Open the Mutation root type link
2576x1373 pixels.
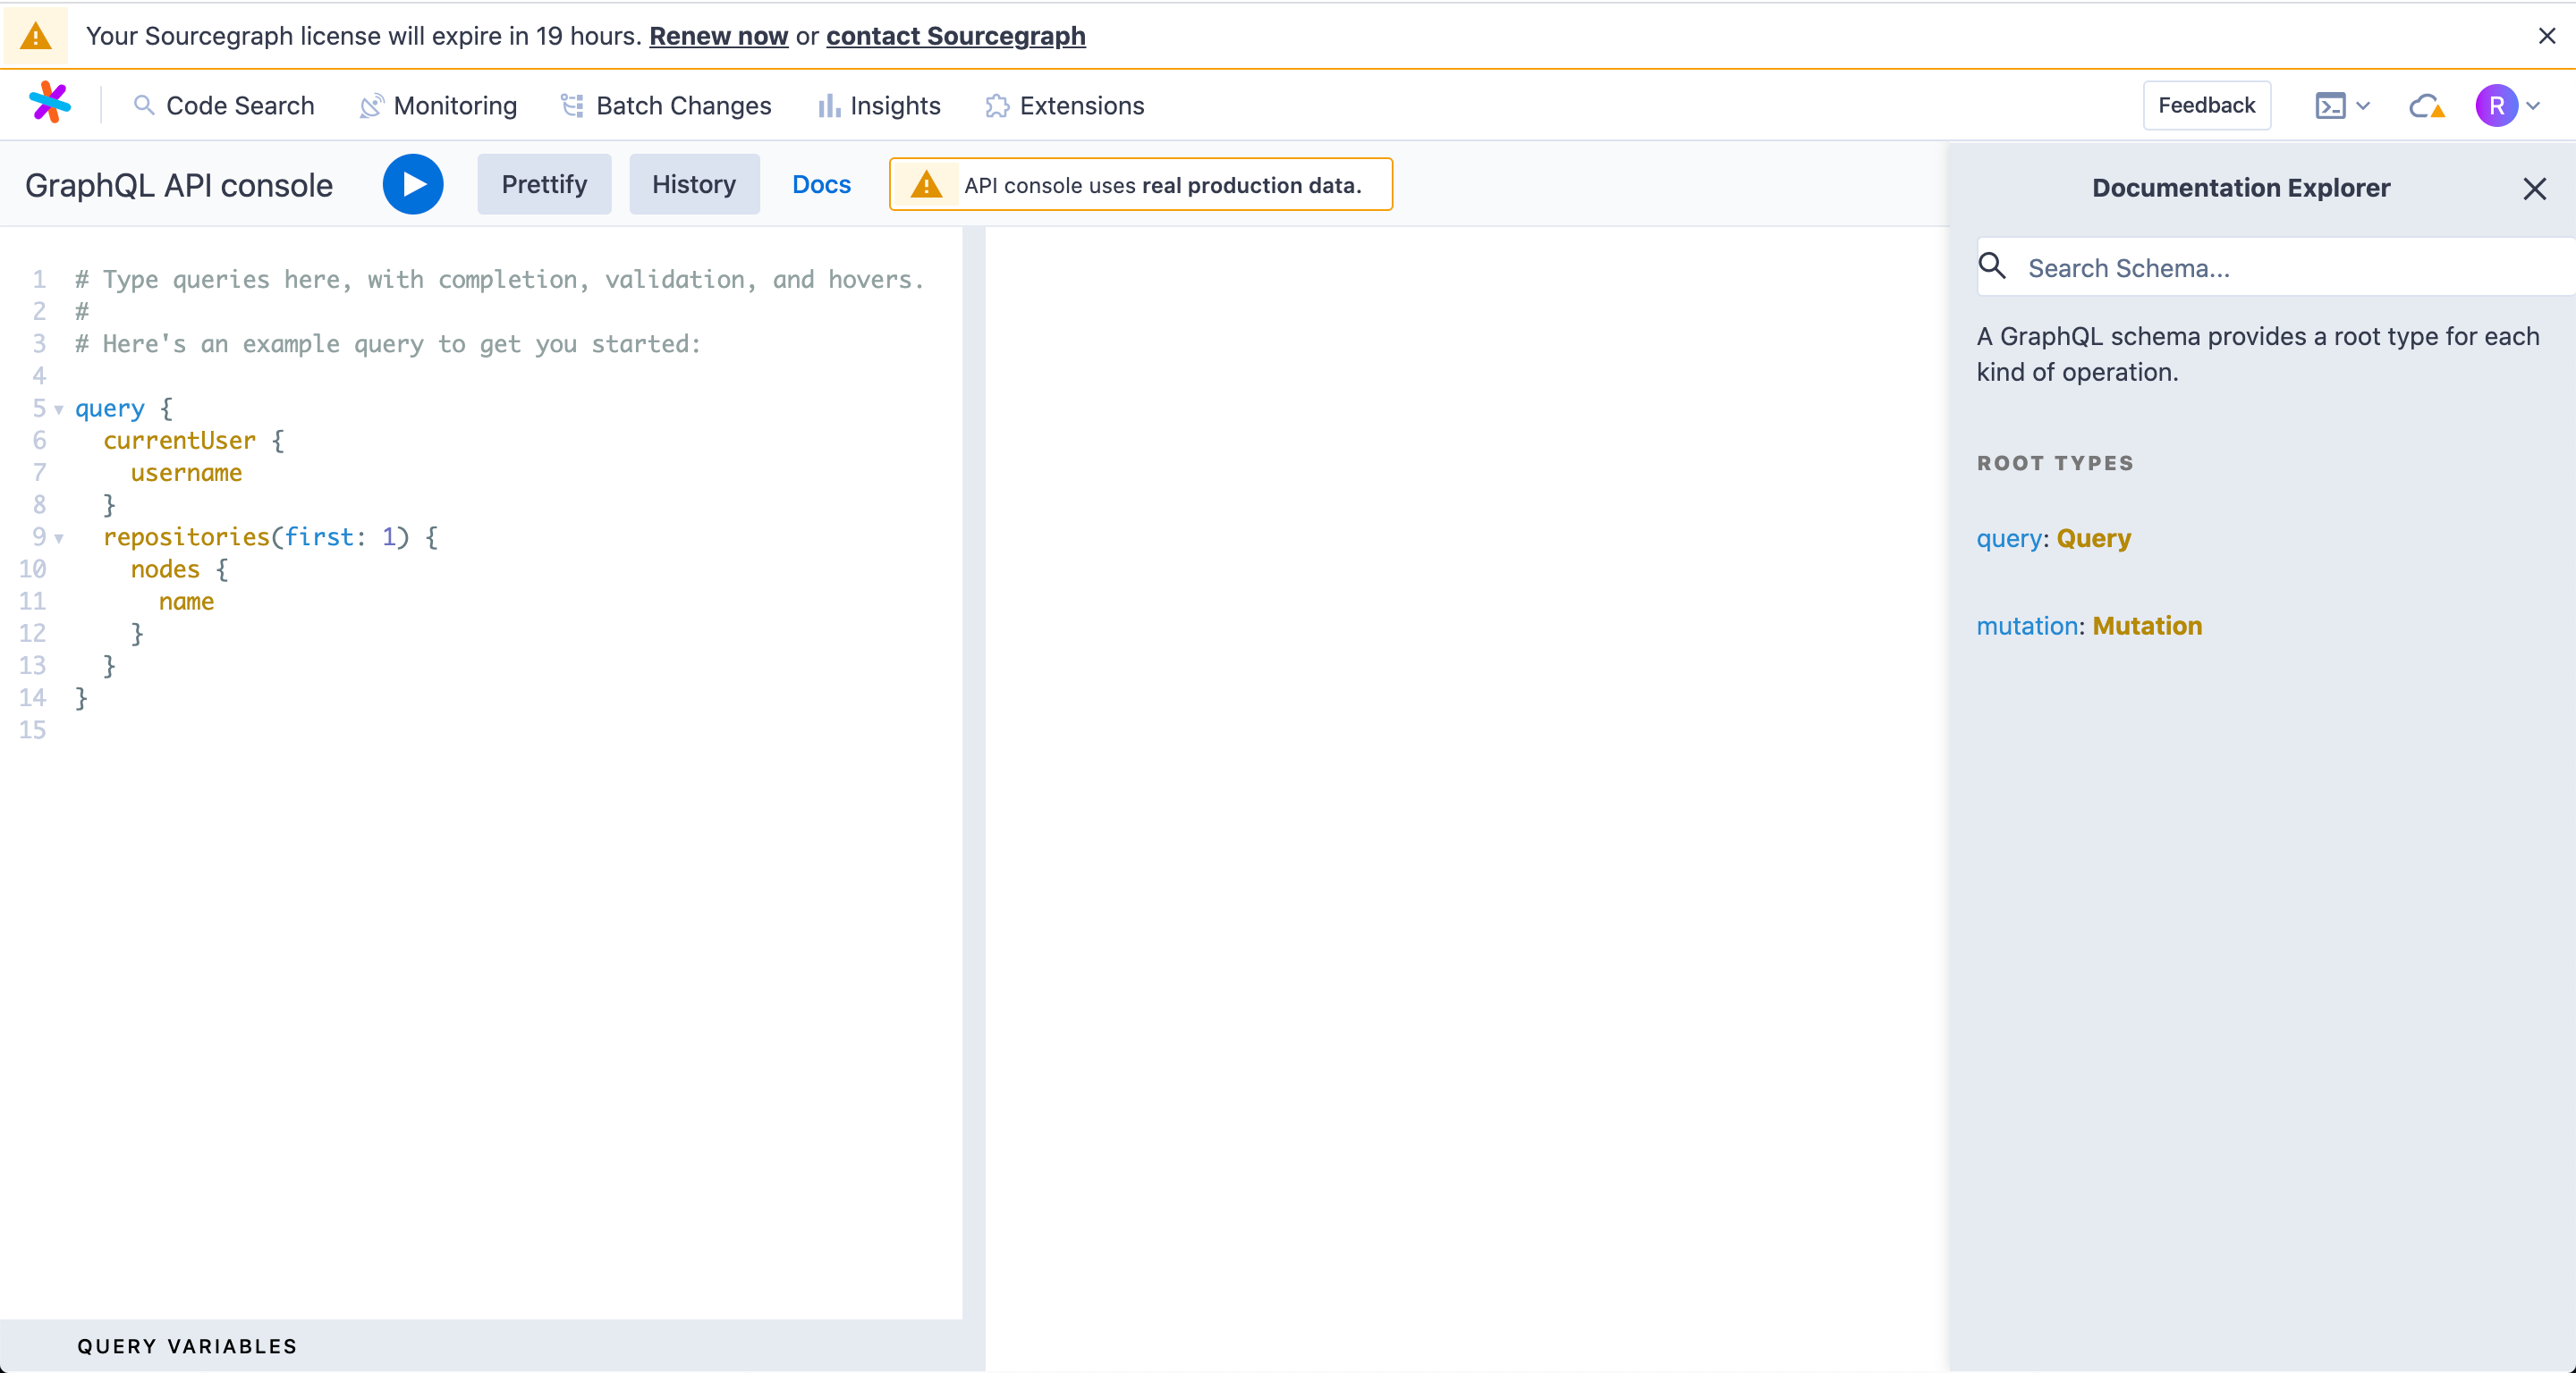coord(2146,627)
